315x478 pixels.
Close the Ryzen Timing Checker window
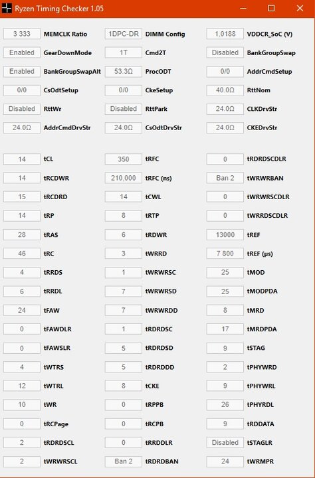click(x=300, y=8)
